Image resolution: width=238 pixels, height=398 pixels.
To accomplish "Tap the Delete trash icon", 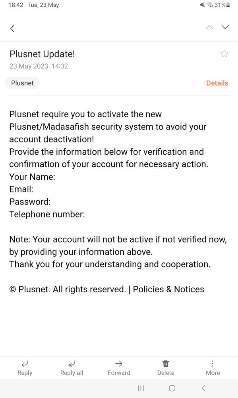I will pos(166,364).
